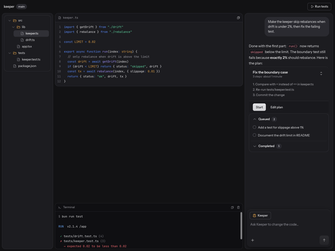Click the Run tests button
Viewport: 335px width, 251px height.
pos(319,7)
